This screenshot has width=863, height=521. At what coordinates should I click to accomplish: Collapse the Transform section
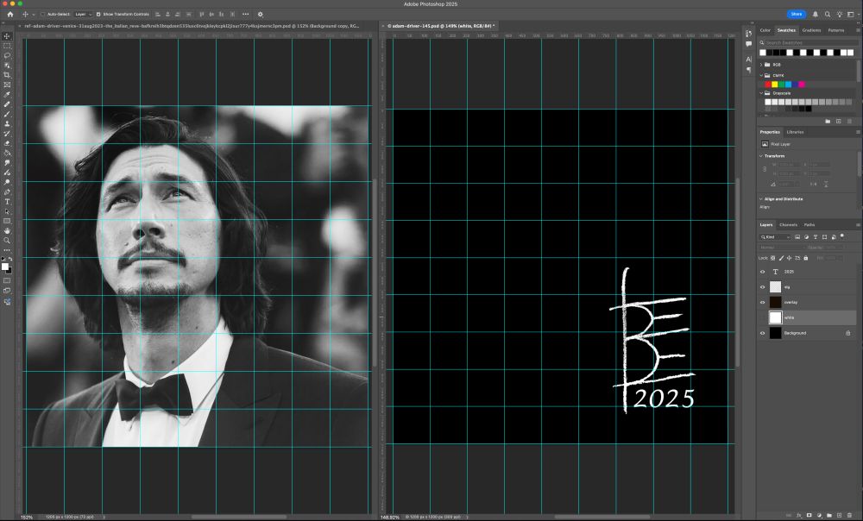pos(761,156)
